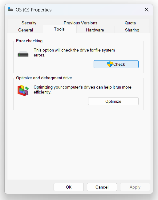158x200 pixels.
Task: Switch to the Security tab
Action: tap(29, 23)
